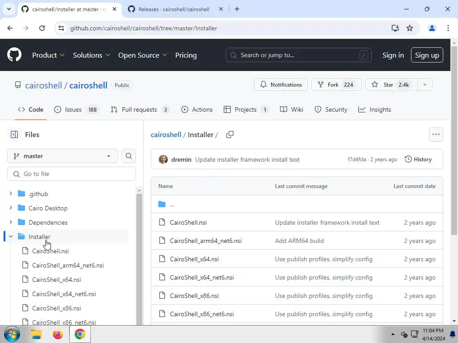Launch Firefox from the taskbar
Image resolution: width=458 pixels, height=343 pixels.
click(58, 334)
